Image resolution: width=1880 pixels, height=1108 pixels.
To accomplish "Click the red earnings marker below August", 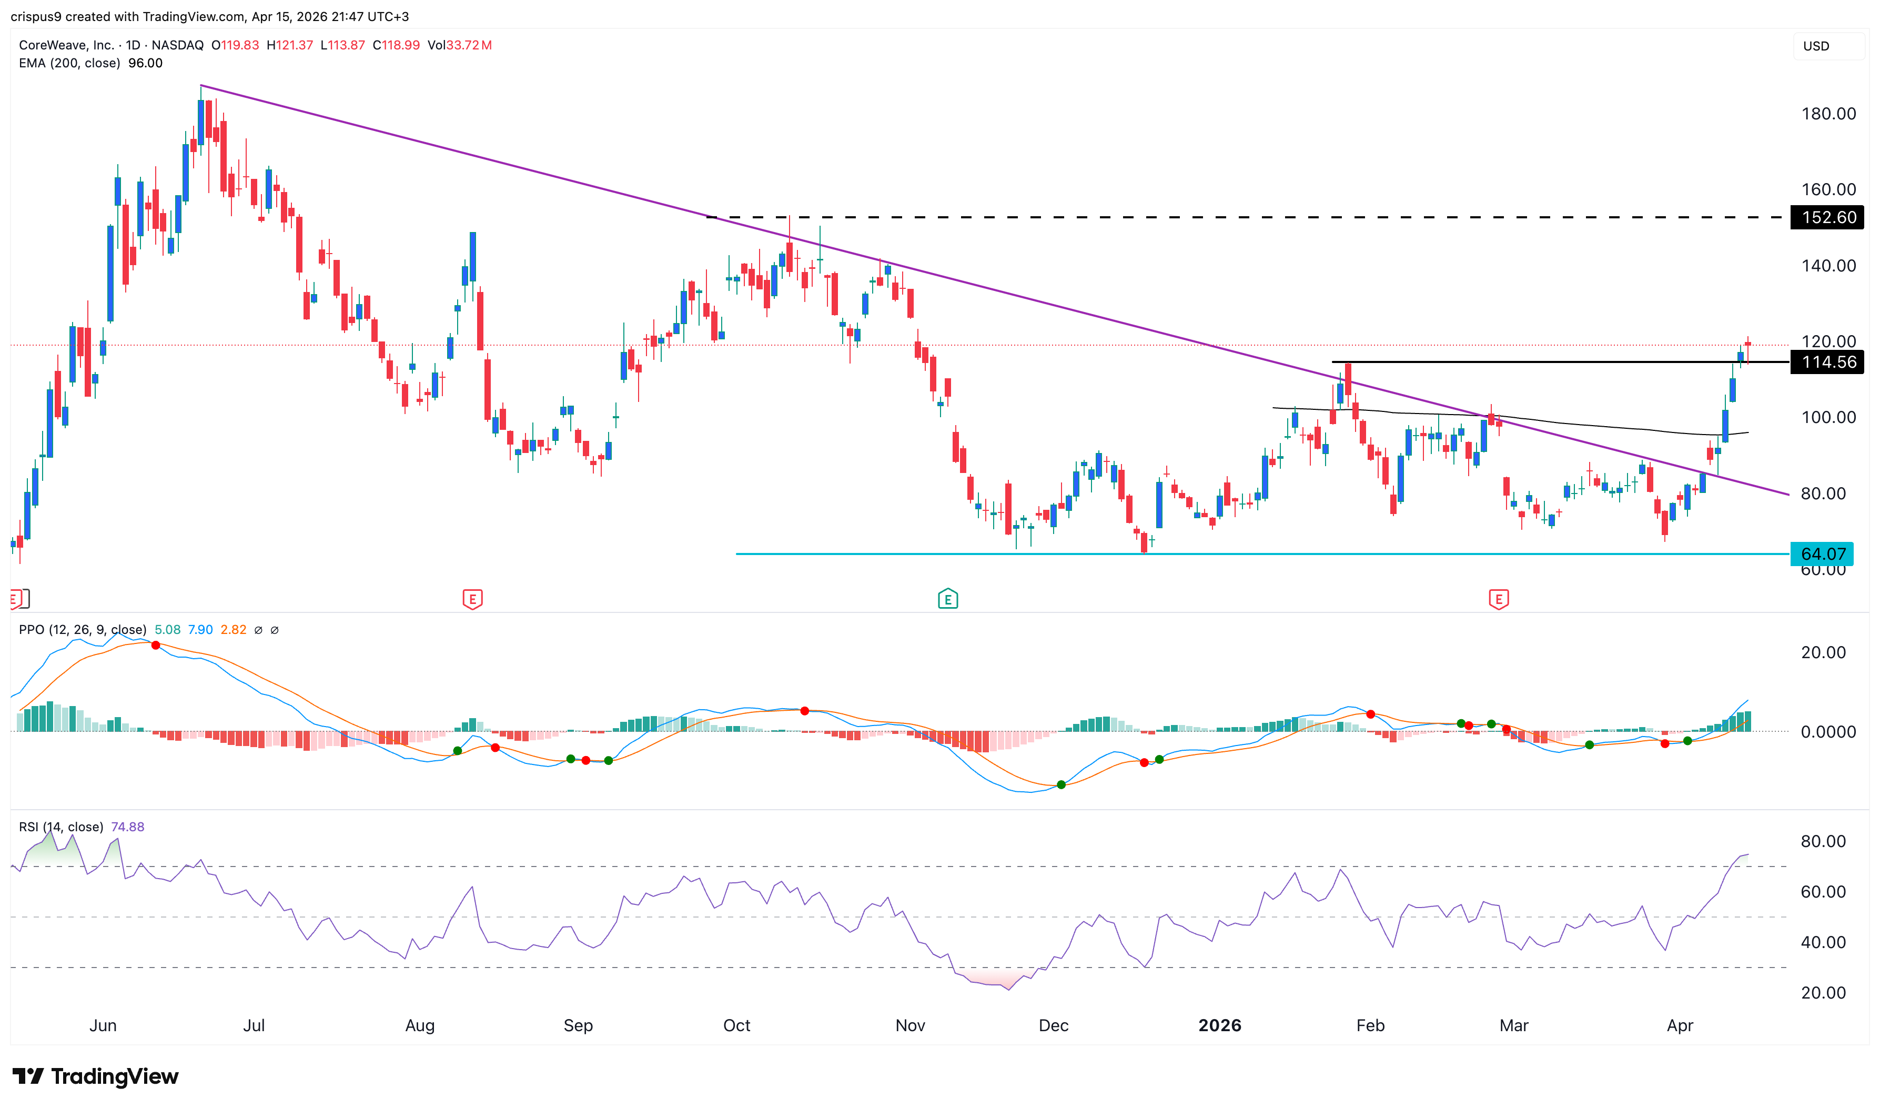I will (x=474, y=599).
